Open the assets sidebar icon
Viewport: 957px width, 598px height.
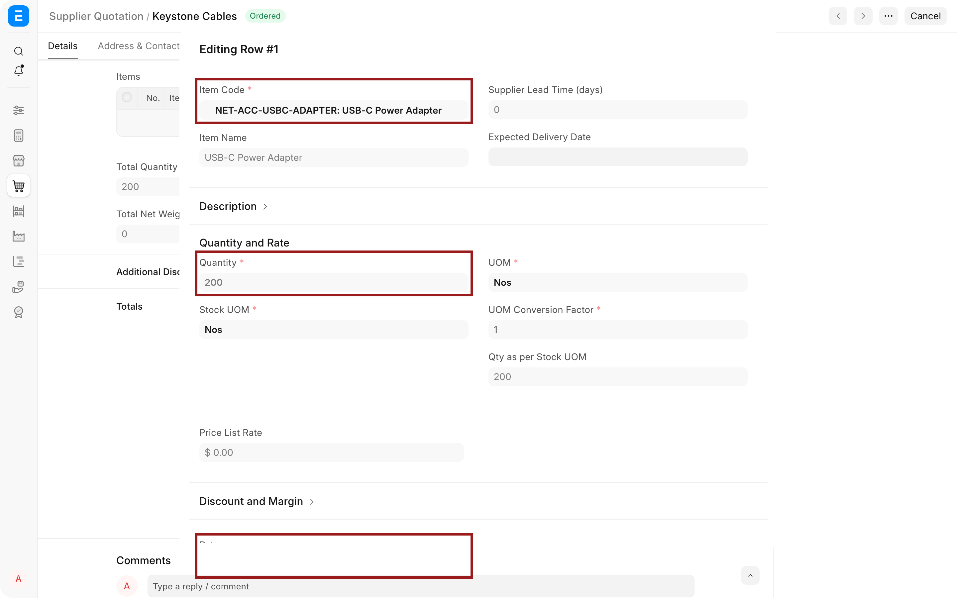(x=19, y=287)
